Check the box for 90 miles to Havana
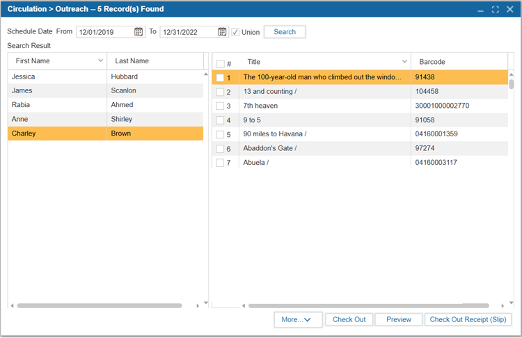Viewport: 522px width, 338px height. [220, 134]
